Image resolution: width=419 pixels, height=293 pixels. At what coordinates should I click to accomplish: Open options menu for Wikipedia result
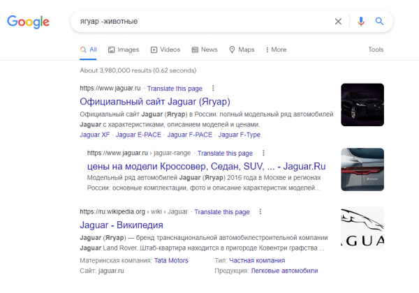coord(260,211)
